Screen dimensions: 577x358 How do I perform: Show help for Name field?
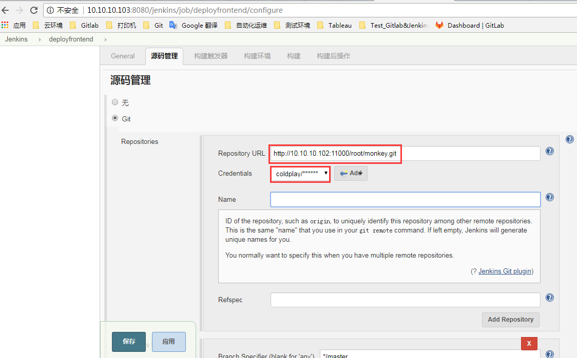tap(550, 197)
